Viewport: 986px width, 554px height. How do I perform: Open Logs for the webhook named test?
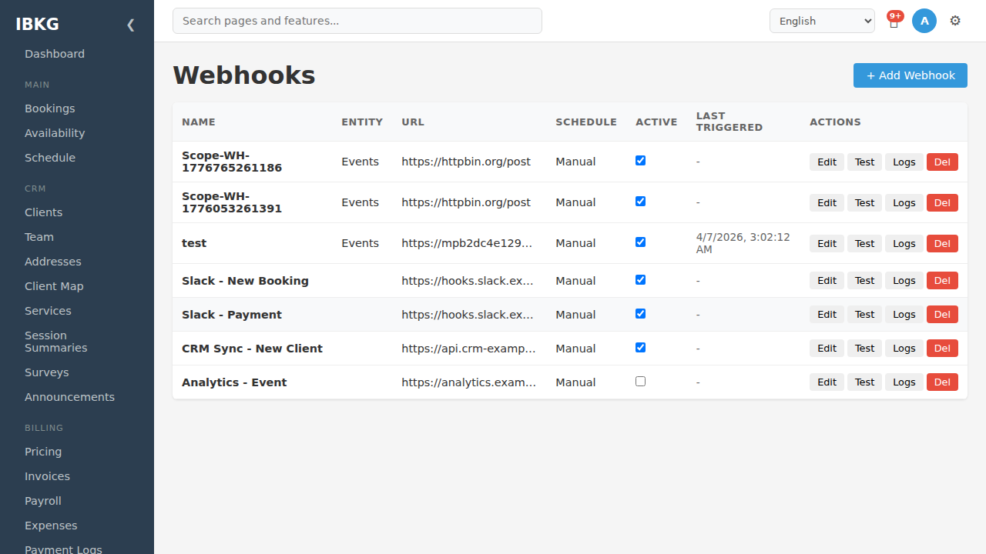pyautogui.click(x=904, y=243)
